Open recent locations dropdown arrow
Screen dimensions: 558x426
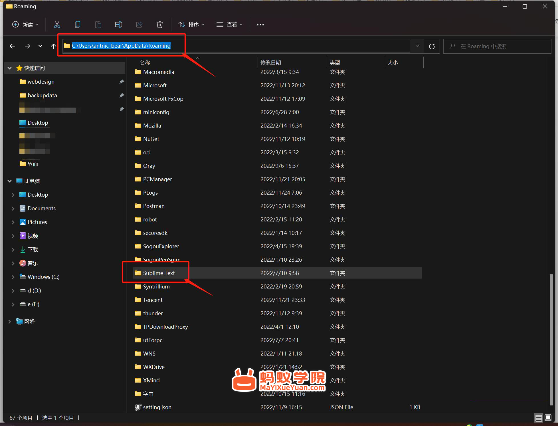[x=40, y=46]
